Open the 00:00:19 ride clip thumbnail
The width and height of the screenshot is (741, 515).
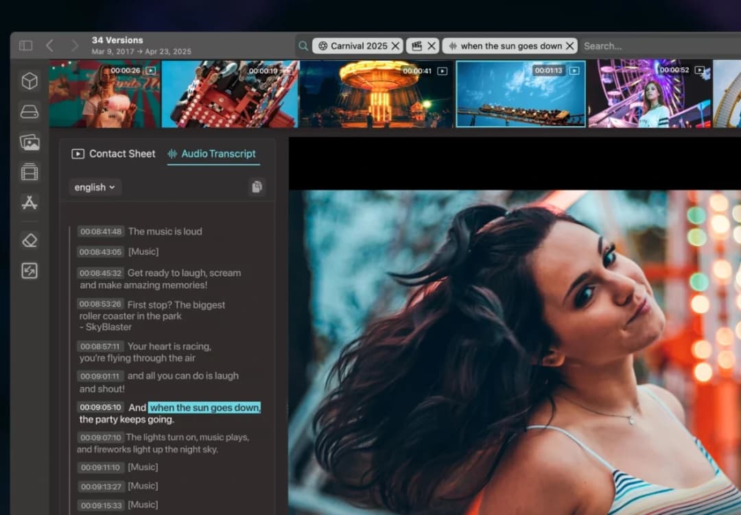pyautogui.click(x=230, y=94)
